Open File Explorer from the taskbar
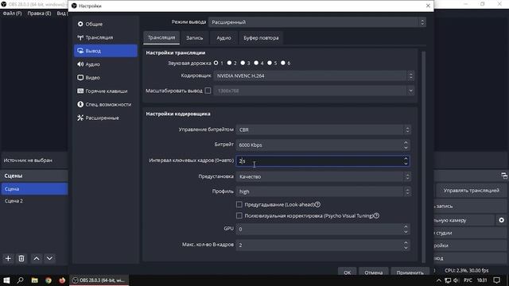This screenshot has width=509, height=286. click(34, 280)
